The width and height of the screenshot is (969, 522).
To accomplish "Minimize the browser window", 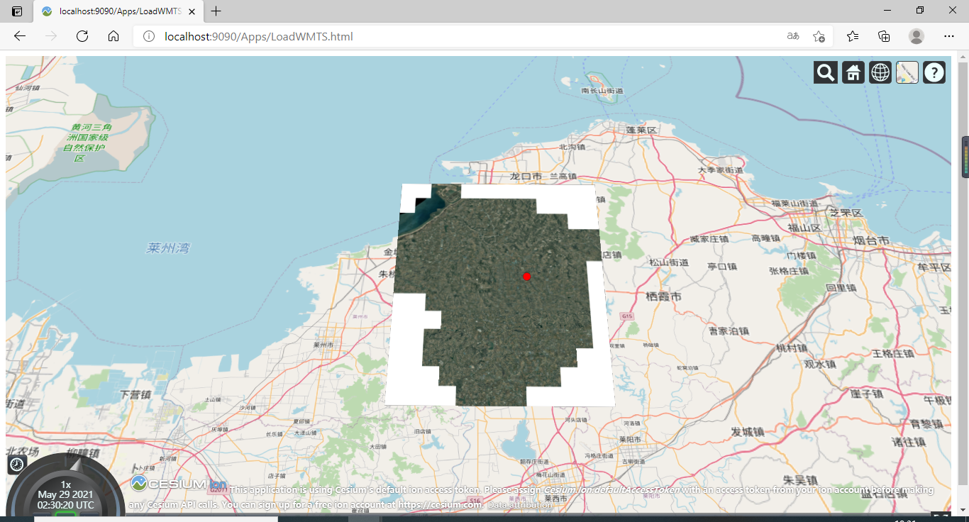I will click(x=887, y=11).
